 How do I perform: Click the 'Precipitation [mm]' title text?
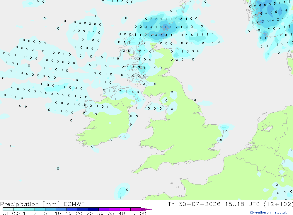click(x=30, y=204)
